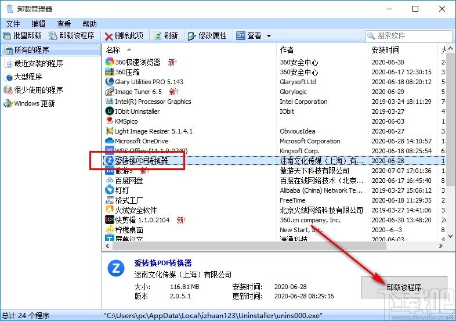Select the 百度网盘 icon
Screen dimensions: 456x321
109,181
